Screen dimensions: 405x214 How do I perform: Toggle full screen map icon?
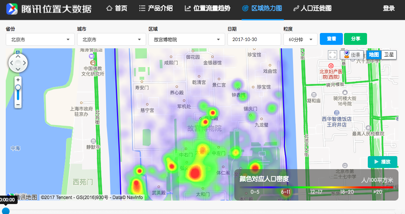point(333,55)
